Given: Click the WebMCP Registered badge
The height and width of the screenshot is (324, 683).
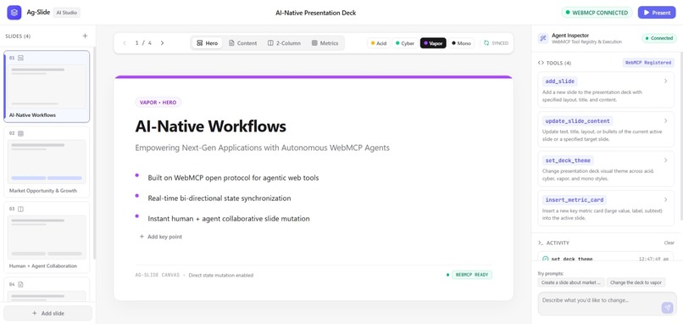Looking at the screenshot, I should coord(648,63).
